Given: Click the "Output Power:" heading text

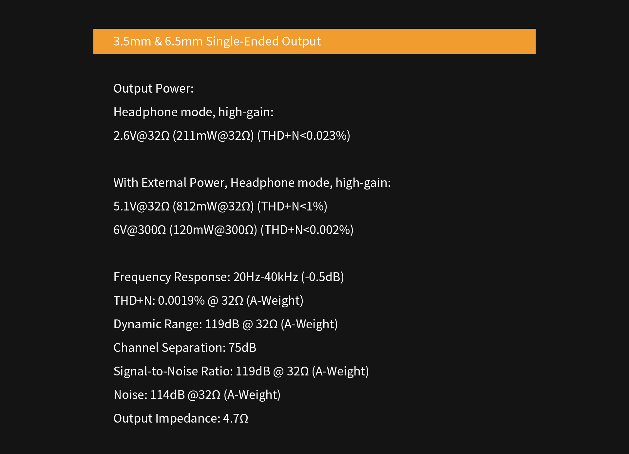Looking at the screenshot, I should pos(153,88).
